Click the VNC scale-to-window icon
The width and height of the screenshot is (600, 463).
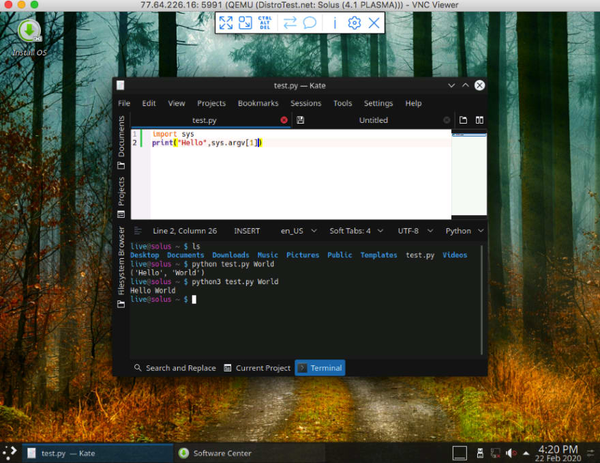point(245,23)
